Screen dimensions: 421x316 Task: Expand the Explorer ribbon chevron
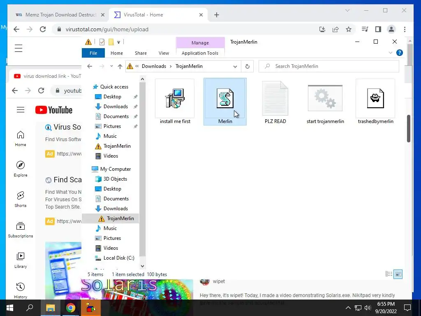(x=391, y=53)
